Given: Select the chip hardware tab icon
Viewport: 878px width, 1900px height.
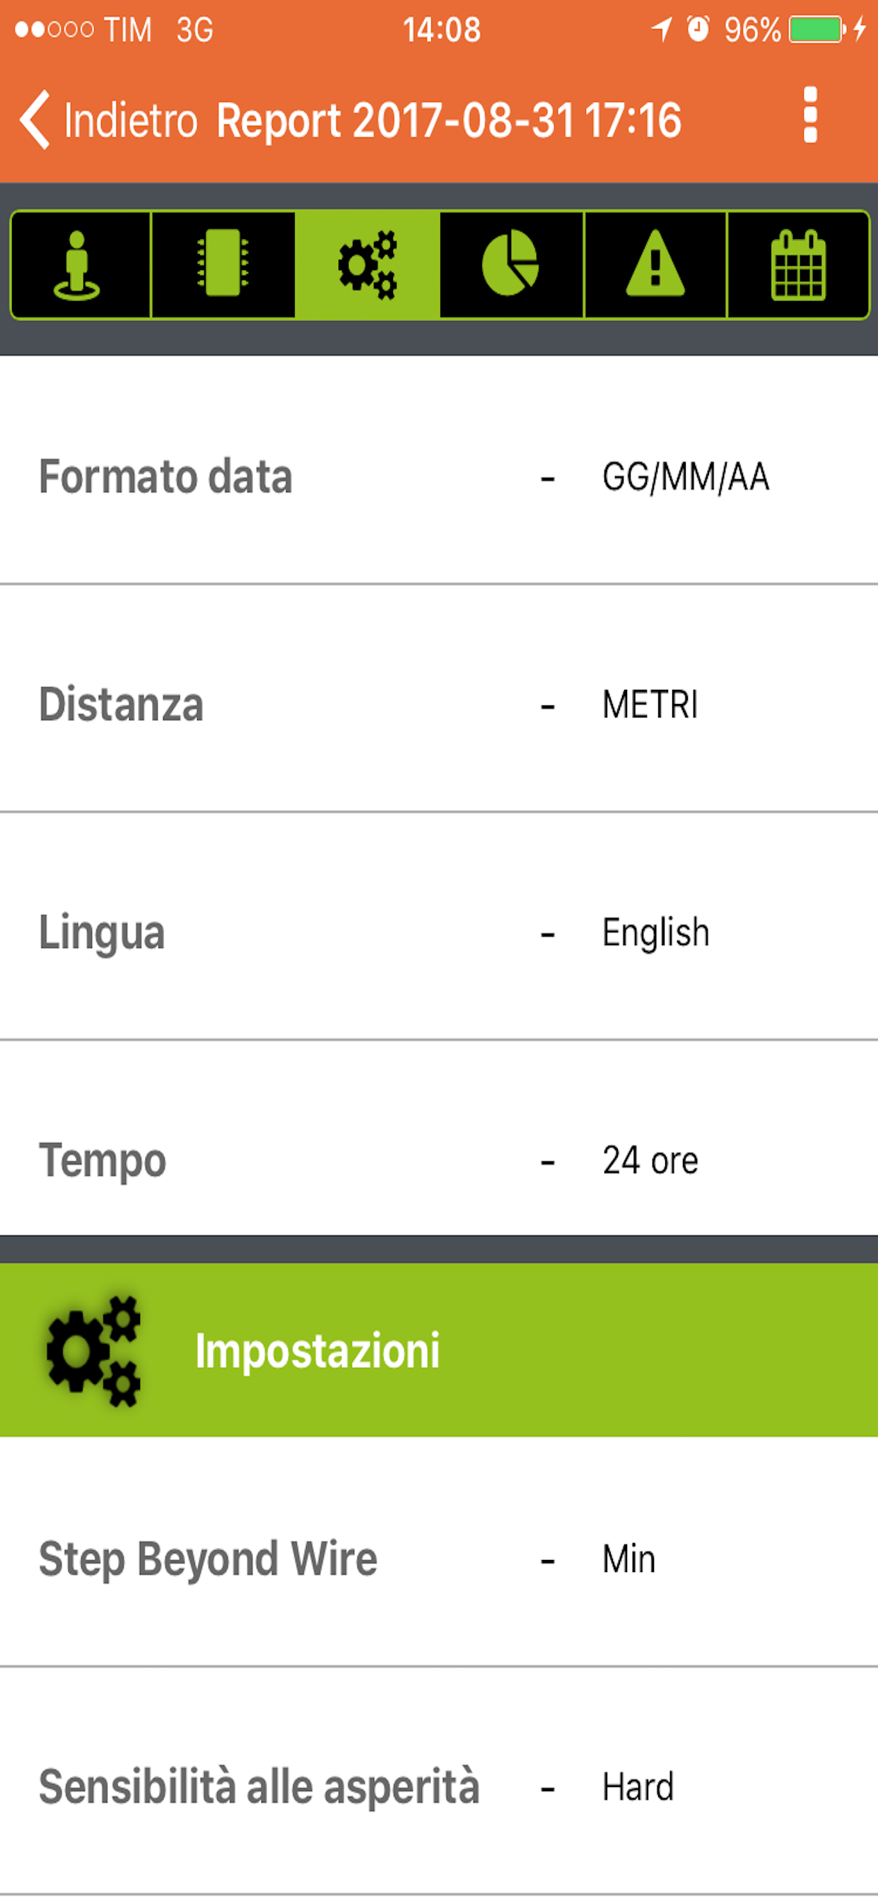Looking at the screenshot, I should coord(223,265).
